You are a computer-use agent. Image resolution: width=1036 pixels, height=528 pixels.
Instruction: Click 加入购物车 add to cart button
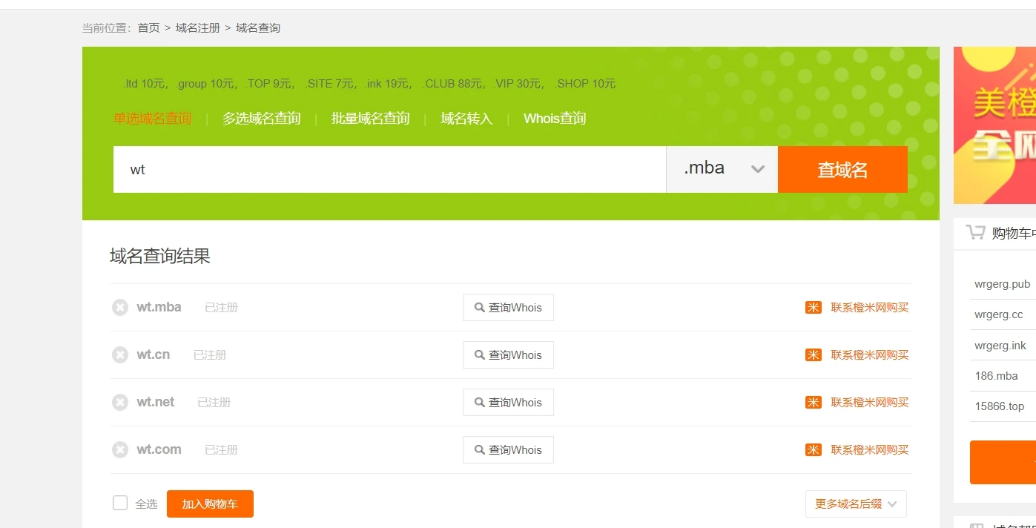tap(210, 504)
